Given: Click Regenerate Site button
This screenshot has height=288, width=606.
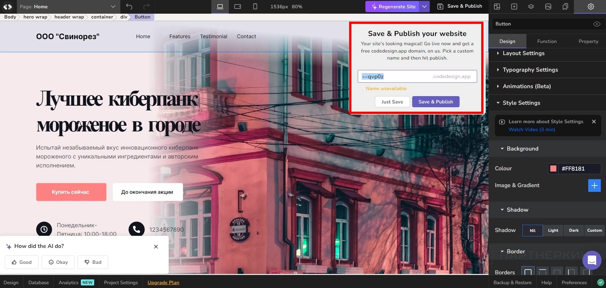Looking at the screenshot, I should click(393, 6).
